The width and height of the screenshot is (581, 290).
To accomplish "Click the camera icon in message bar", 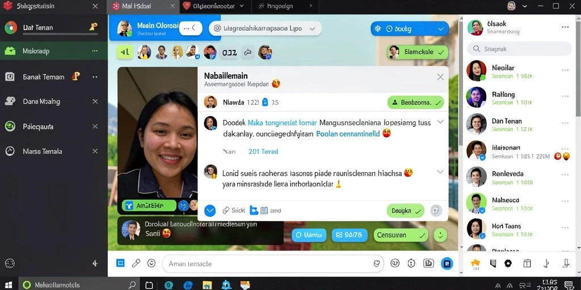I will pos(429,263).
